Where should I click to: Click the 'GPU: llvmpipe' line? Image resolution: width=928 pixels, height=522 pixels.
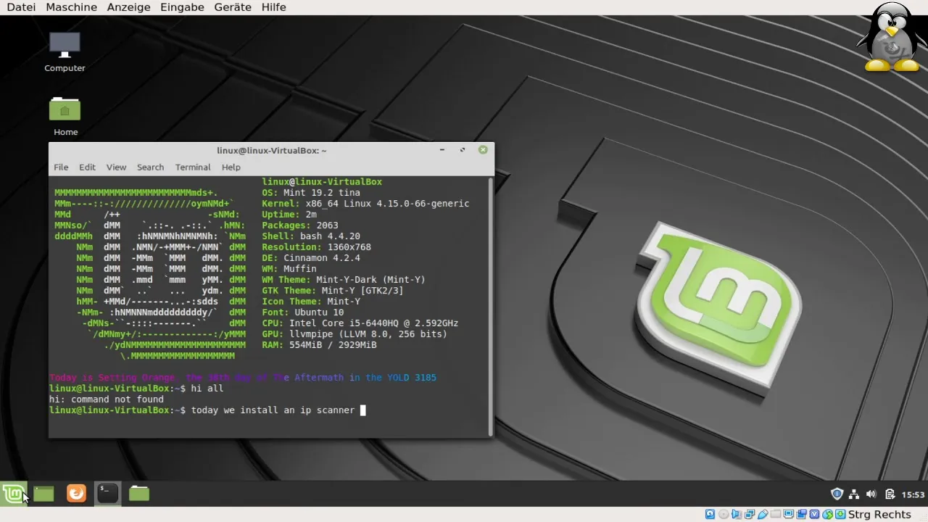[x=355, y=334]
